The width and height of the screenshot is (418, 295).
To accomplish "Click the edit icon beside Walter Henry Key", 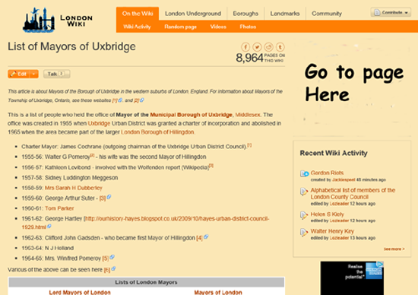I will tap(304, 233).
